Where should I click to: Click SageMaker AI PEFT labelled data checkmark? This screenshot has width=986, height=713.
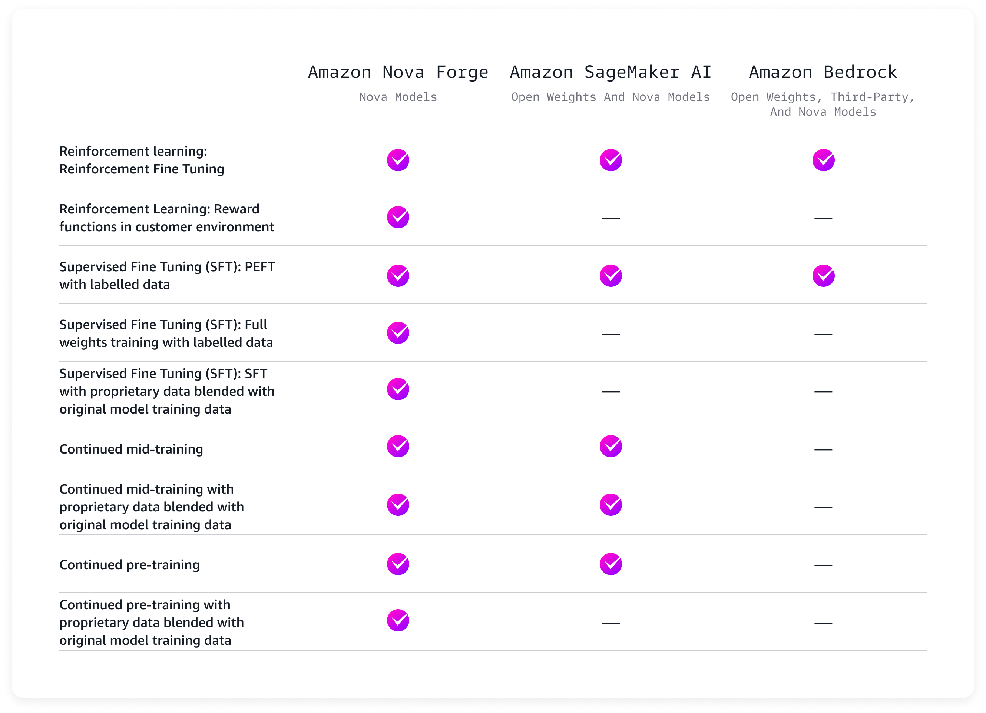tap(611, 276)
